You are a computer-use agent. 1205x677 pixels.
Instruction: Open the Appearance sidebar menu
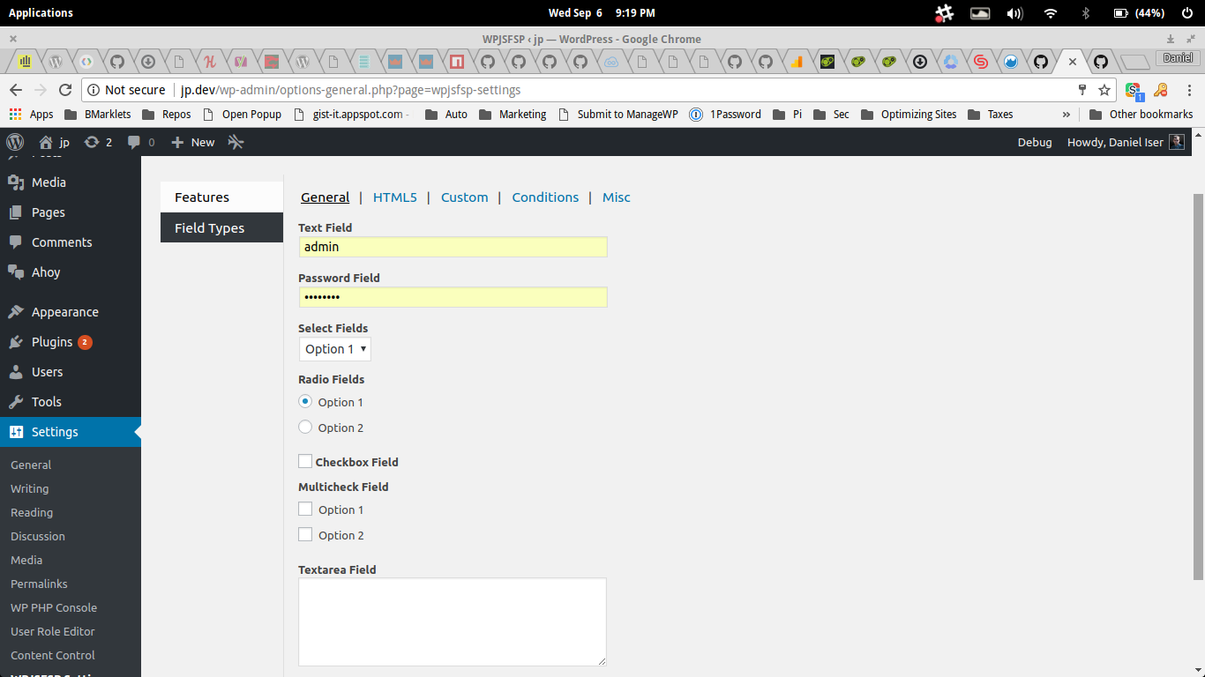[x=71, y=312]
